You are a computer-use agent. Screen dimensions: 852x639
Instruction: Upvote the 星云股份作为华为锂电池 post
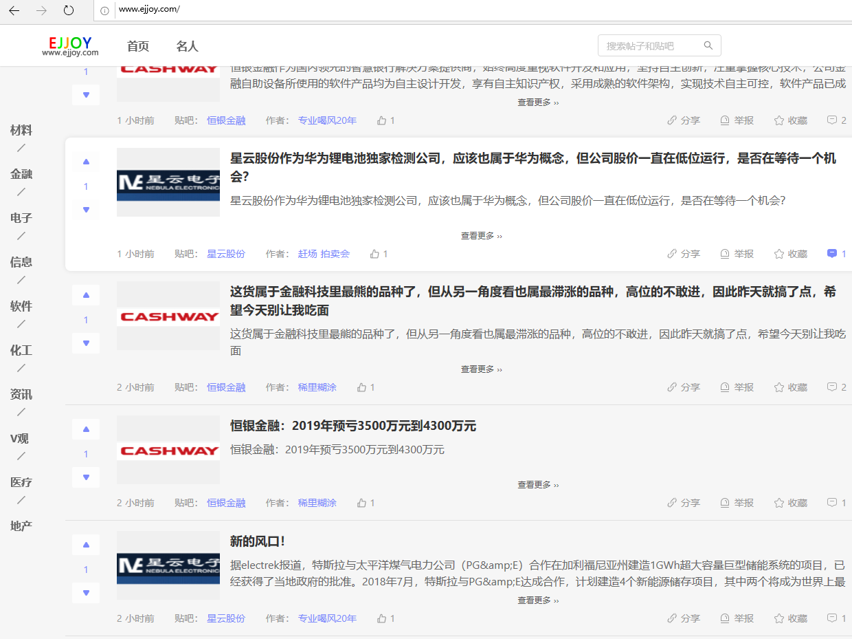click(x=86, y=162)
